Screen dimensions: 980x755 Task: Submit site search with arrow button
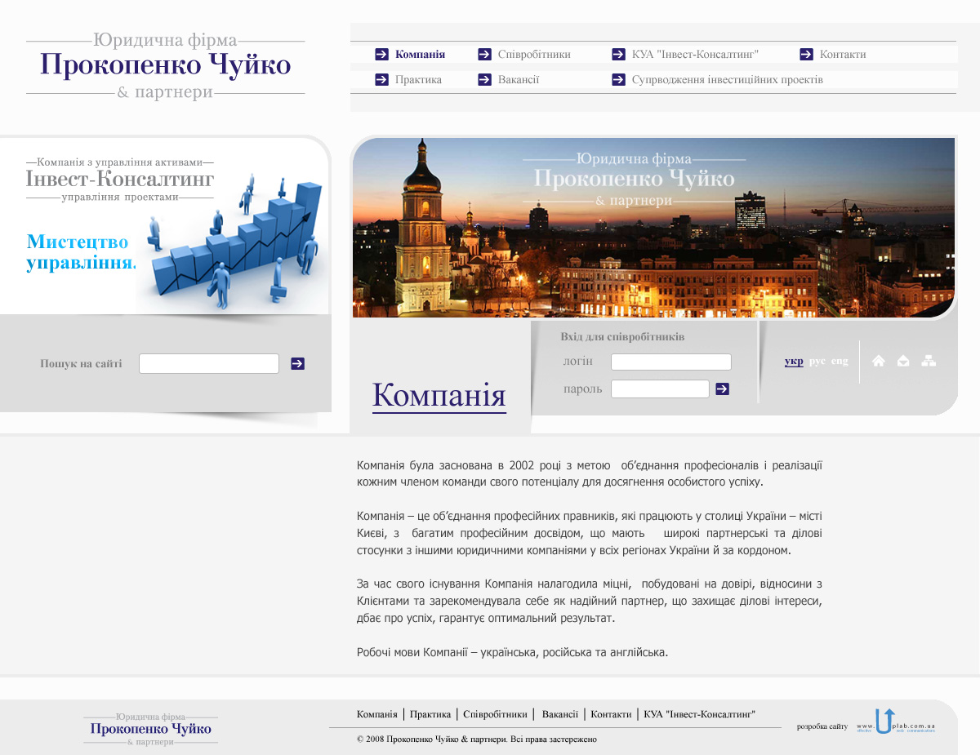(x=297, y=364)
